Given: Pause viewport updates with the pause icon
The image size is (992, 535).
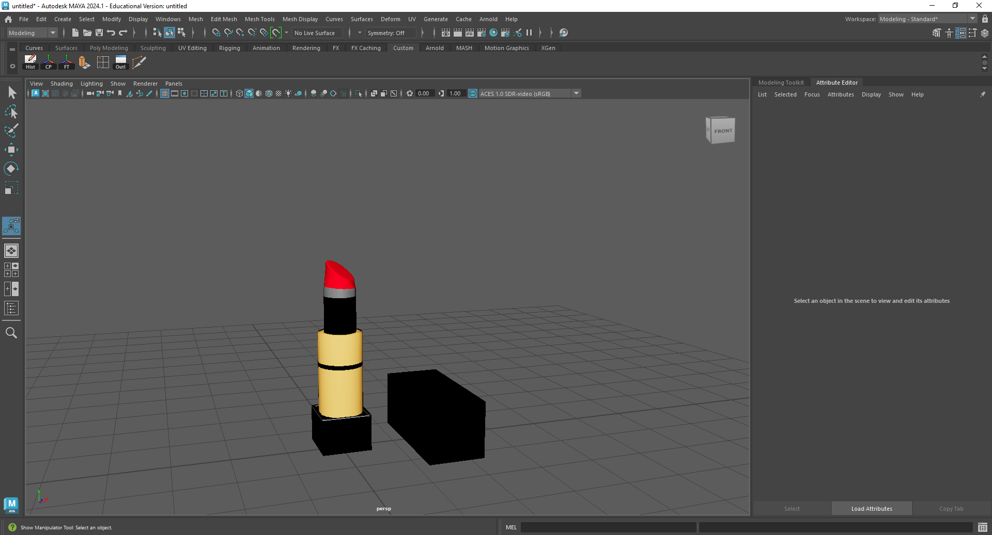Looking at the screenshot, I should pyautogui.click(x=530, y=33).
